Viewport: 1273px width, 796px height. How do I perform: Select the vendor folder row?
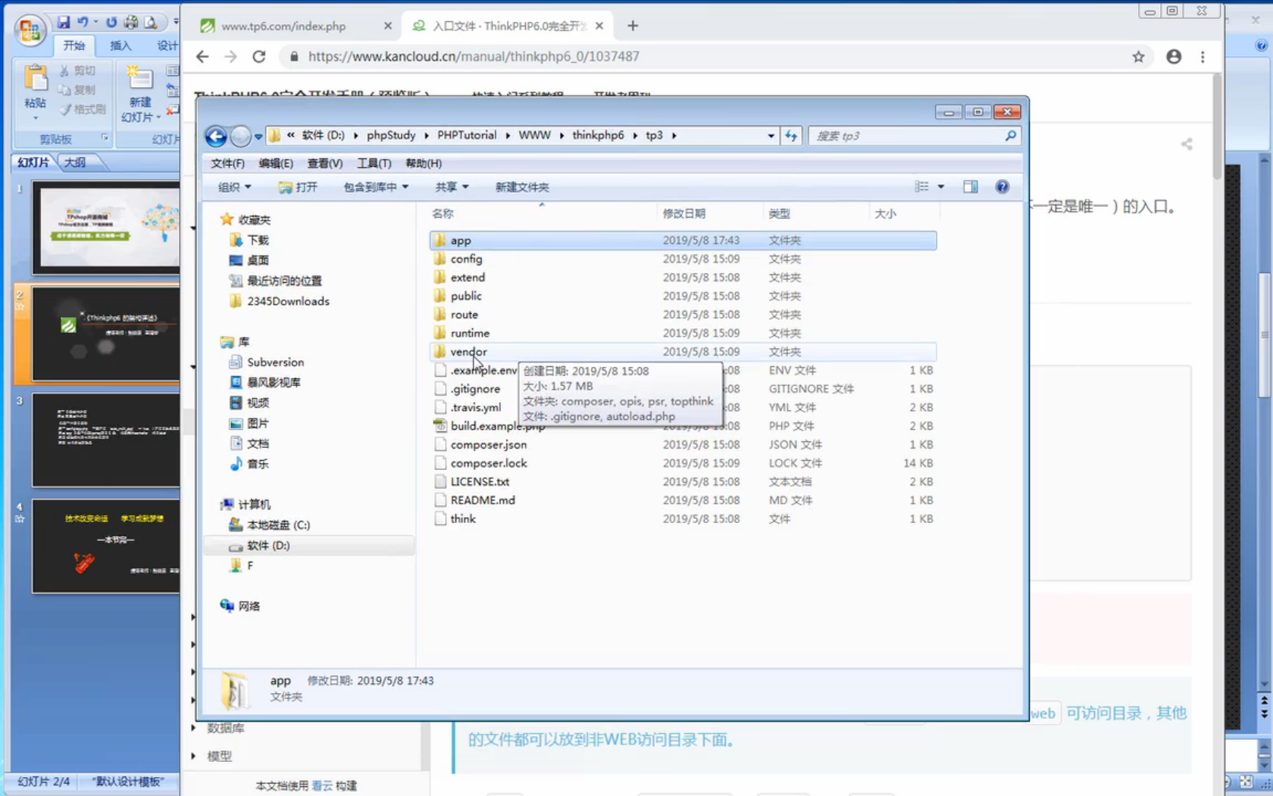coord(683,352)
